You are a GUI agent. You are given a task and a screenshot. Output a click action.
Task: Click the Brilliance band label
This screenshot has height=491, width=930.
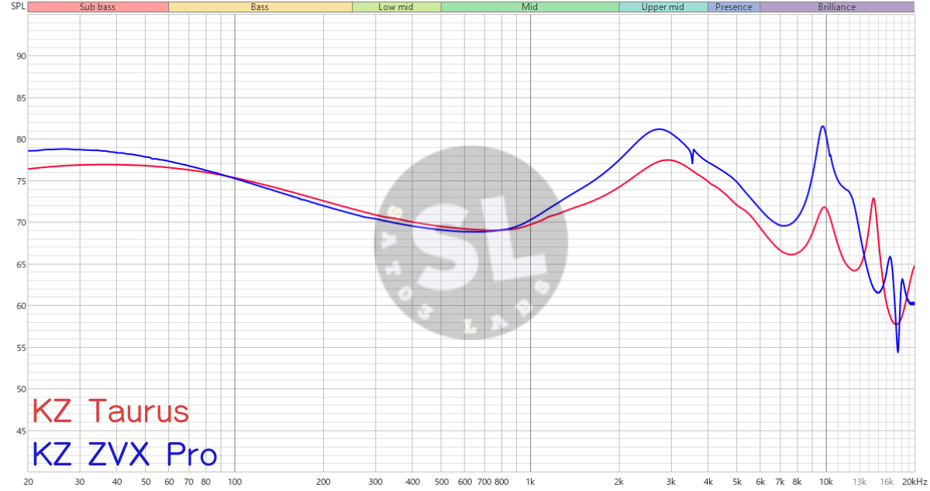tap(837, 7)
